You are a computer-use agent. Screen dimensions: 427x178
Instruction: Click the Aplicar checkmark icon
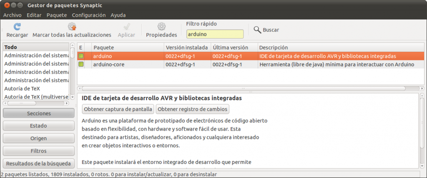(x=127, y=27)
